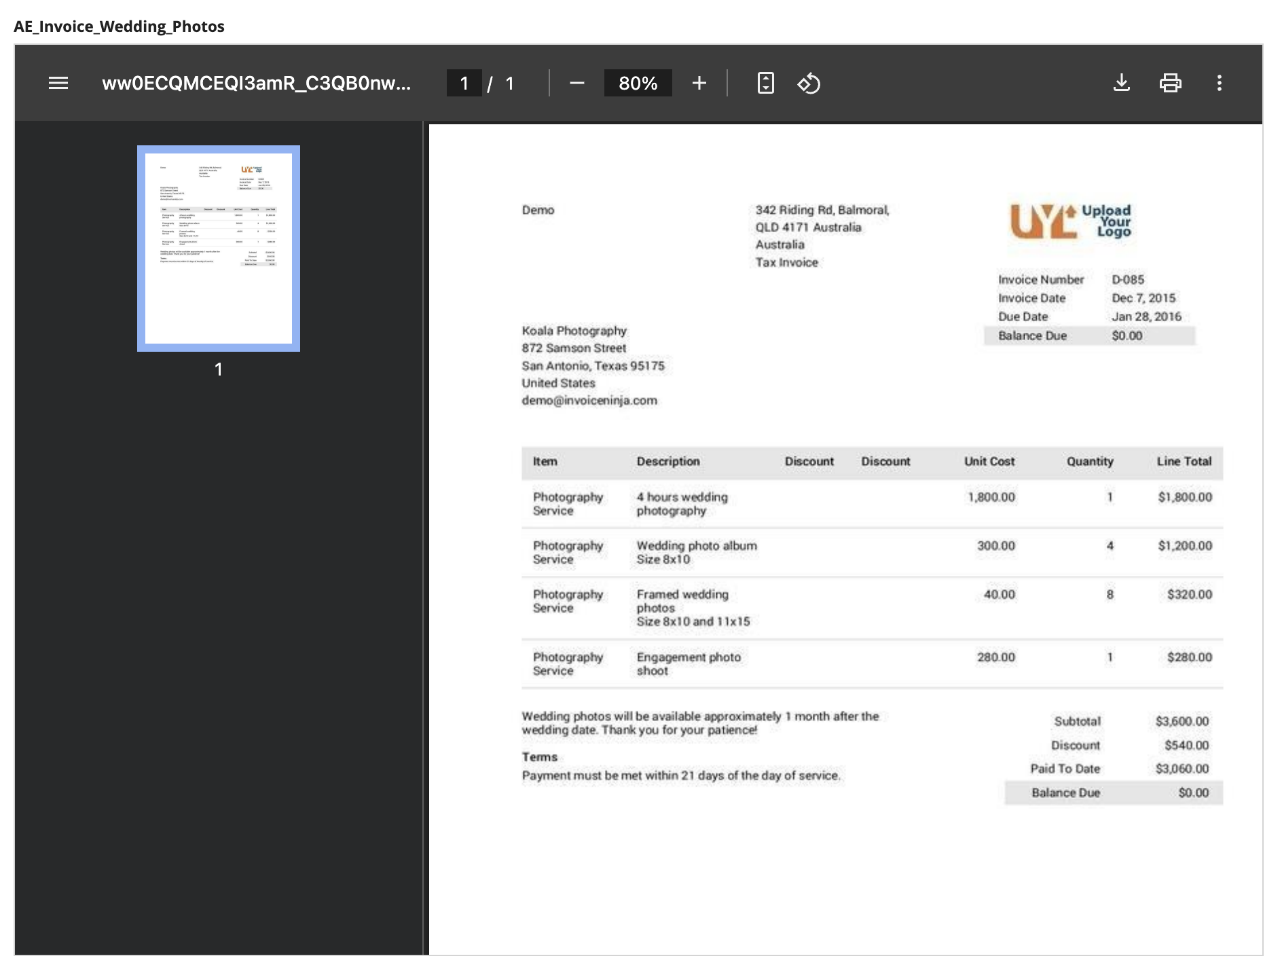Click the Line Total column header
This screenshot has width=1282, height=967.
[x=1184, y=462]
